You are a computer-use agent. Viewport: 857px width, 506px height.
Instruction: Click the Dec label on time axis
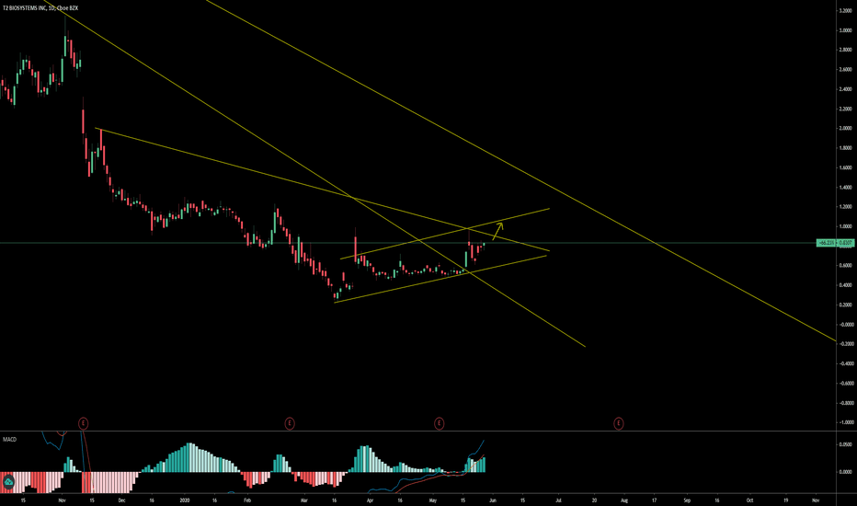(x=121, y=500)
